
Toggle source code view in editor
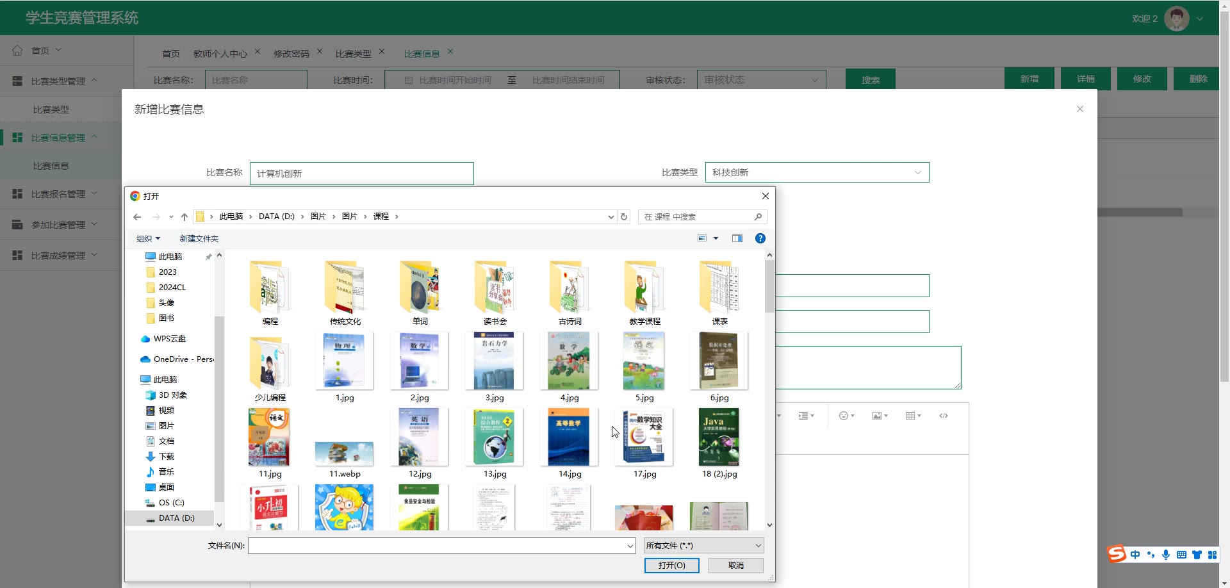click(944, 416)
